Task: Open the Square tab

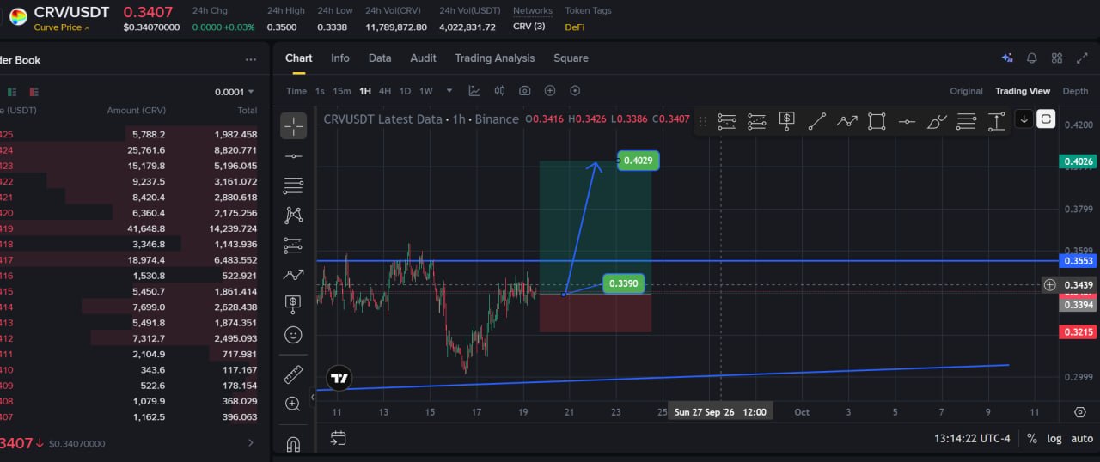Action: (571, 58)
